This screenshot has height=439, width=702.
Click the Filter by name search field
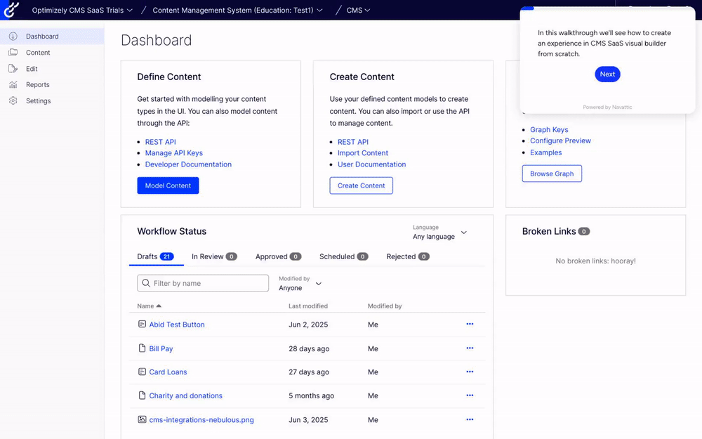coord(203,283)
